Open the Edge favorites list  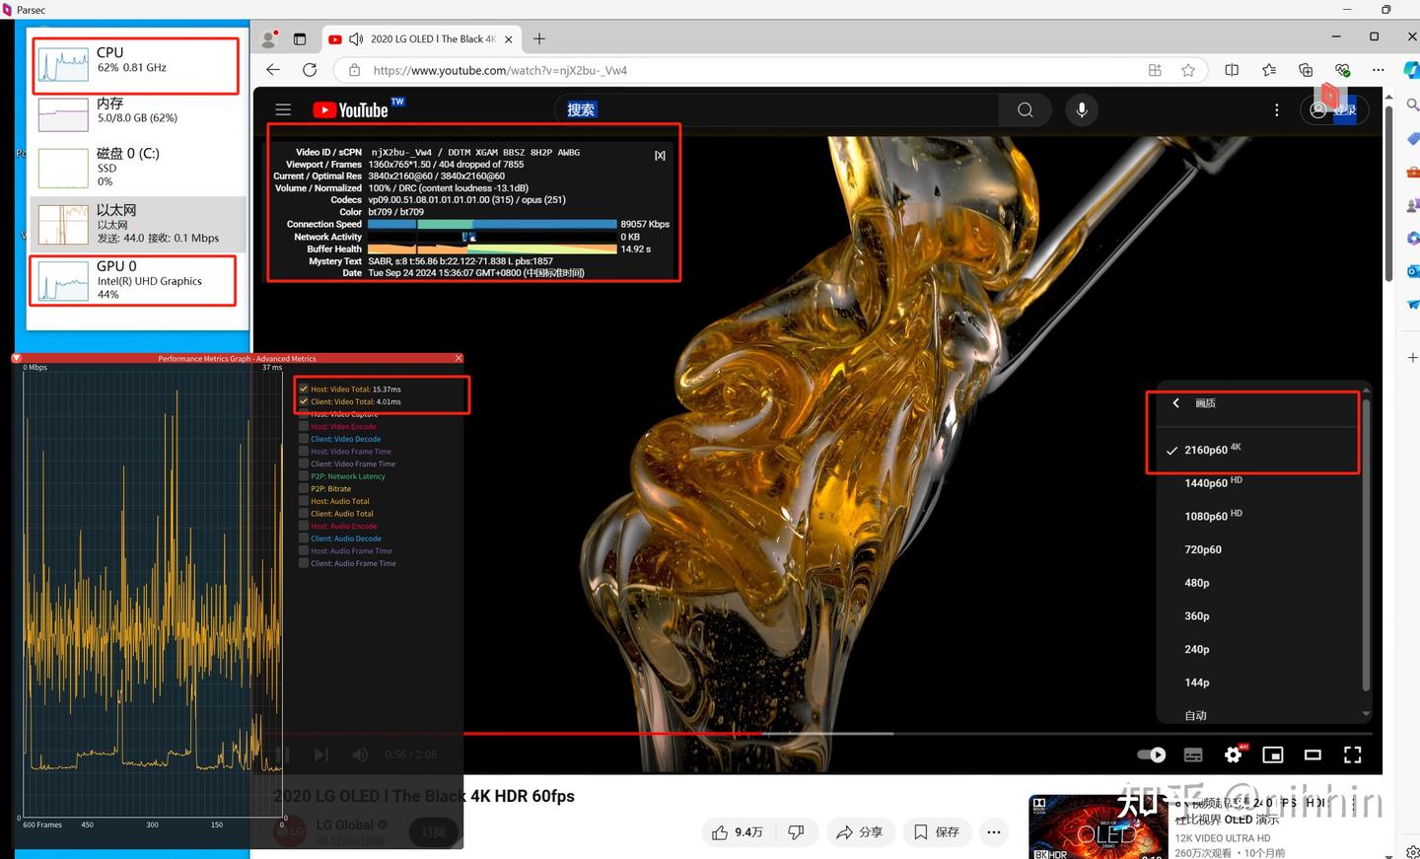pos(1269,70)
